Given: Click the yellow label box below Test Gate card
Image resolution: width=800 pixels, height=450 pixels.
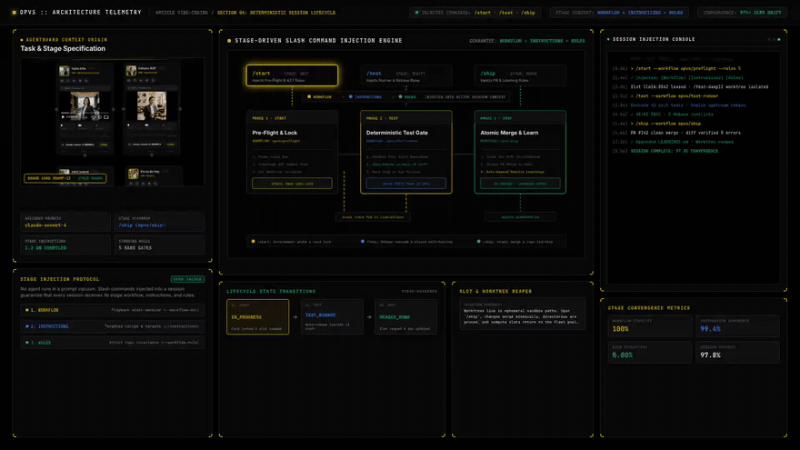Looking at the screenshot, I should pyautogui.click(x=373, y=217).
